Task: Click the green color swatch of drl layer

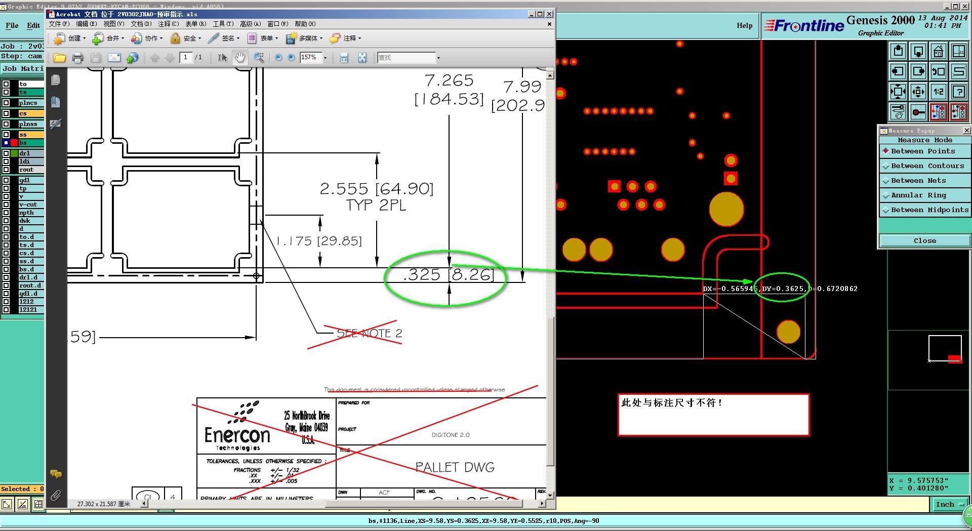Action: pyautogui.click(x=14, y=153)
